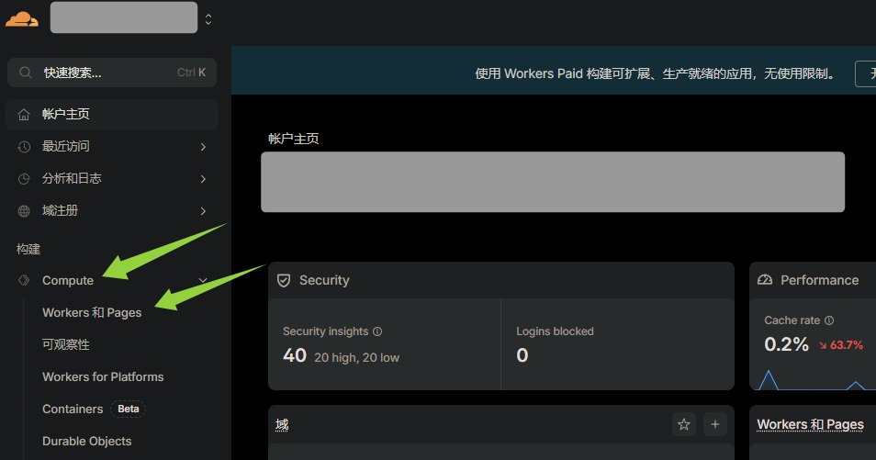The image size is (876, 460).
Task: Open Workers for Platforms sidebar item
Action: (103, 377)
